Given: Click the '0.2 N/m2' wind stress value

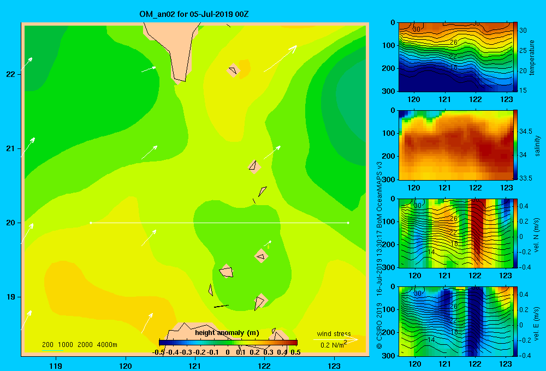Looking at the screenshot, I should coord(333,345).
